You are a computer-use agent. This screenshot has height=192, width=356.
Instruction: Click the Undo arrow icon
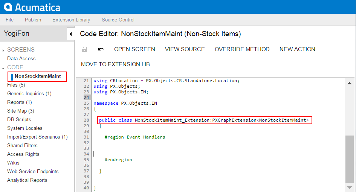pyautogui.click(x=101, y=49)
